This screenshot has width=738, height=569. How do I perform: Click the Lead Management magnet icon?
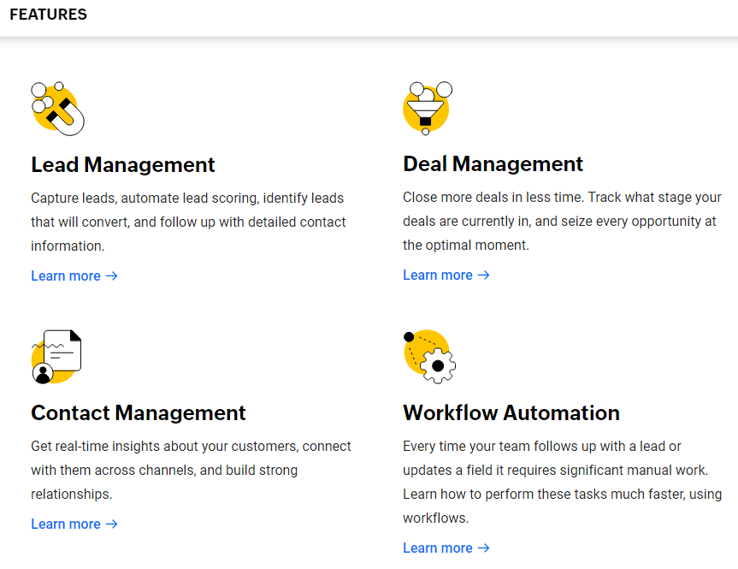[57, 109]
